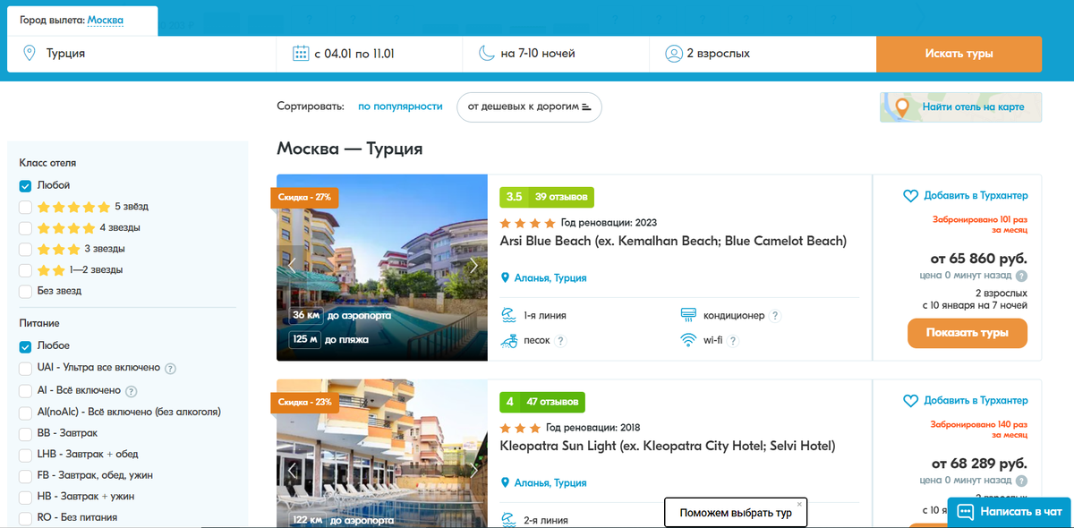Open the departure city Москва selector
Image resolution: width=1074 pixels, height=528 pixels.
pyautogui.click(x=106, y=20)
